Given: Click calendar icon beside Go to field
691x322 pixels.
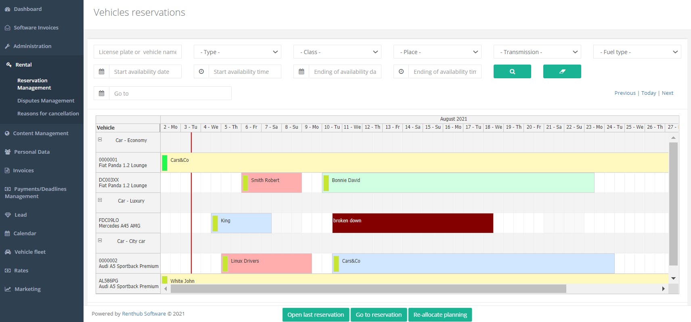Looking at the screenshot, I should point(102,93).
